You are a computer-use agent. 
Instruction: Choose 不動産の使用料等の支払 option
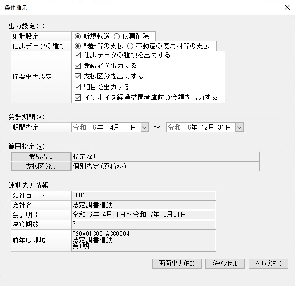coord(130,46)
